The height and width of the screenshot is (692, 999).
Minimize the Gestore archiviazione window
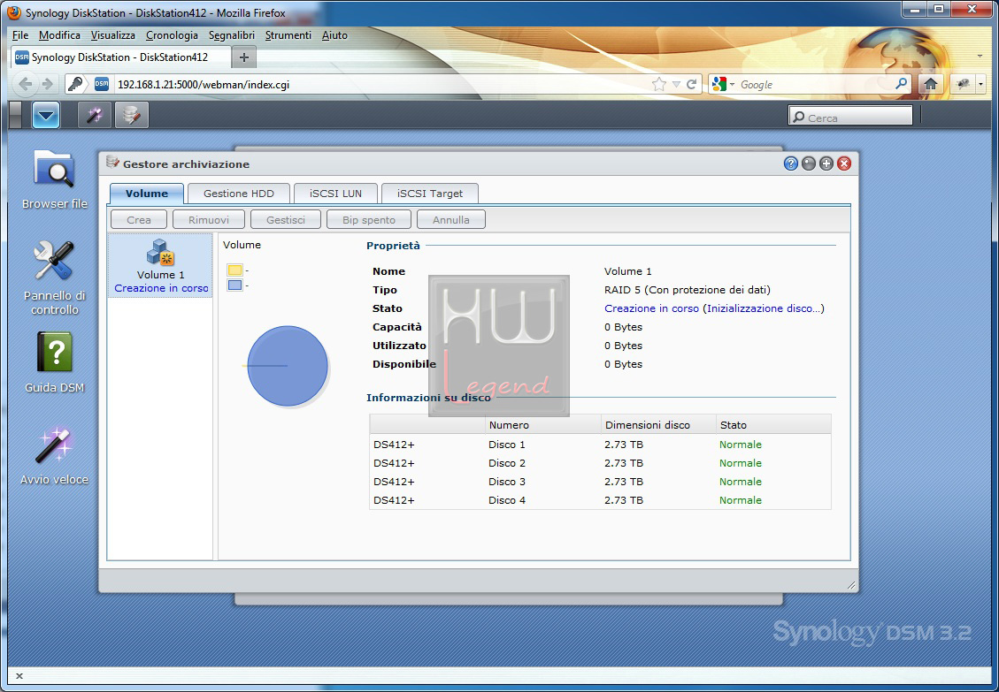[x=809, y=163]
